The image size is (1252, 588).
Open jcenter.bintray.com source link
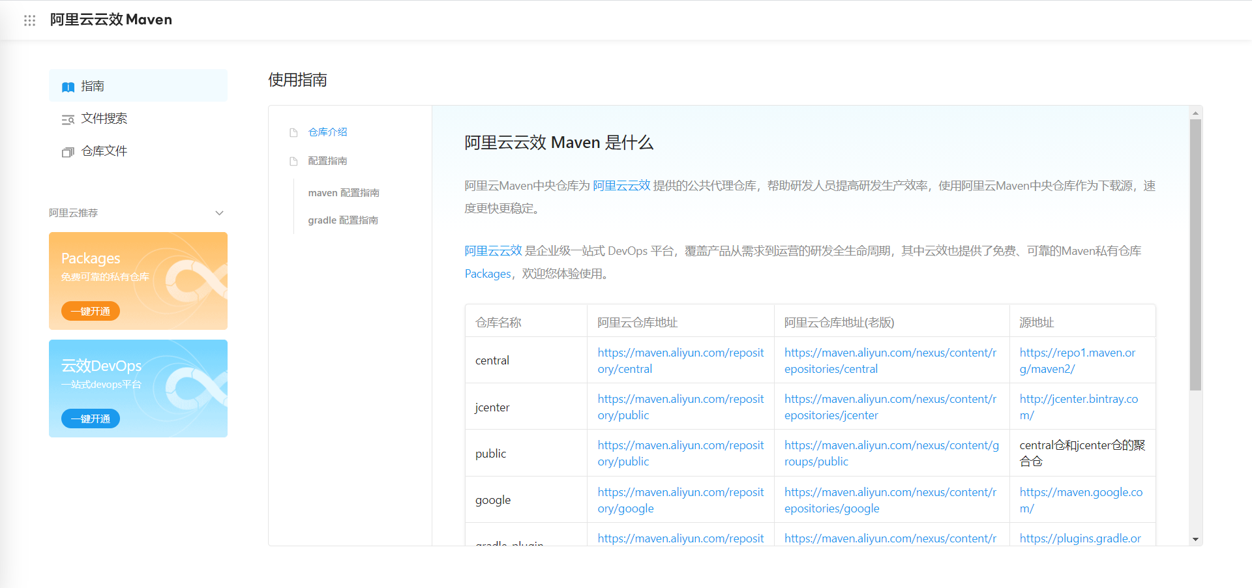[1079, 407]
